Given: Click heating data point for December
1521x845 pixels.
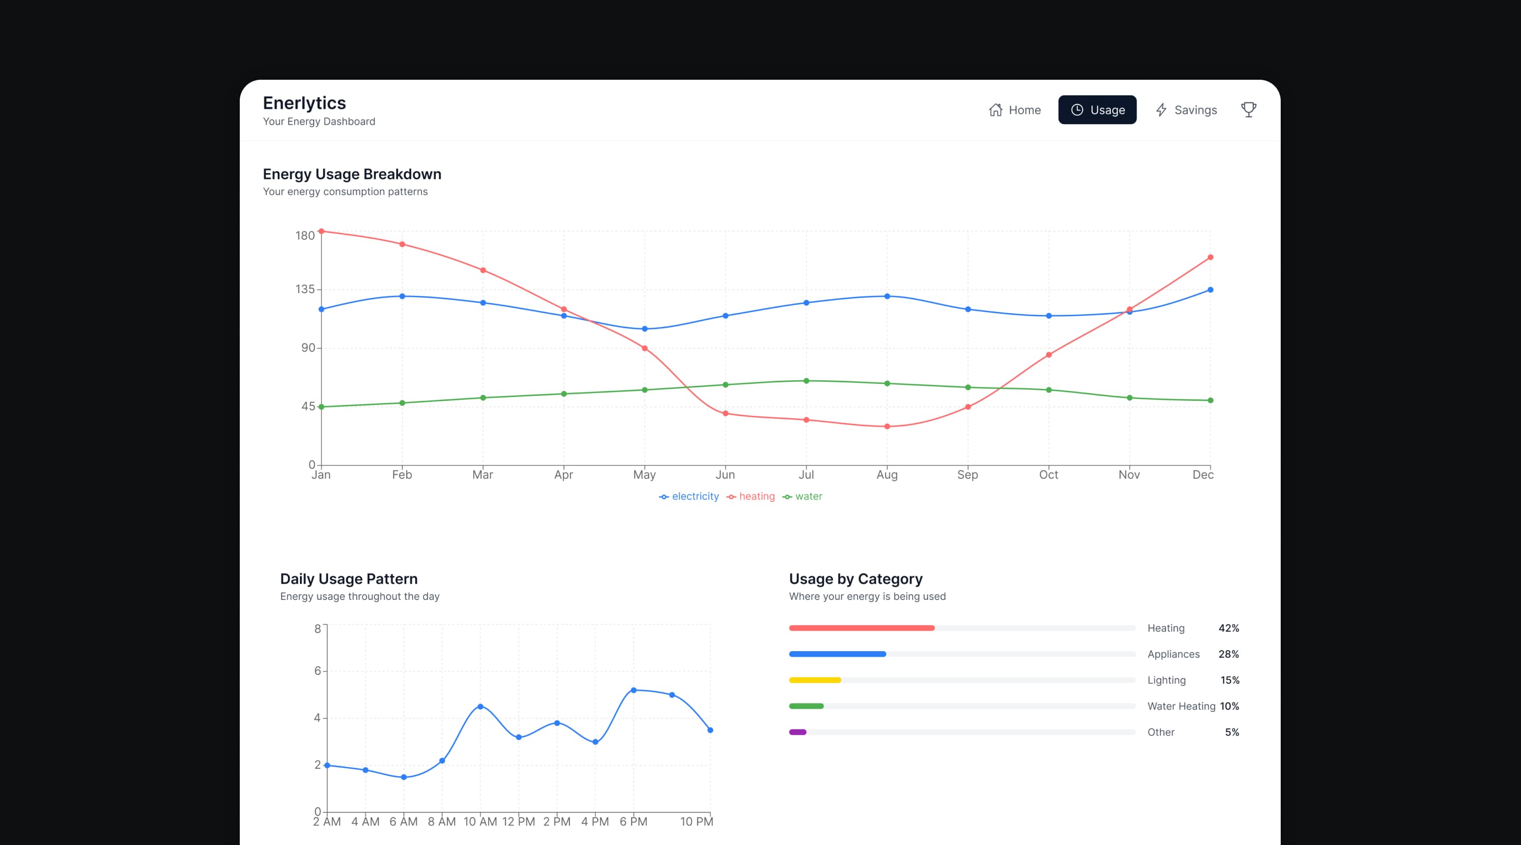Looking at the screenshot, I should 1210,257.
